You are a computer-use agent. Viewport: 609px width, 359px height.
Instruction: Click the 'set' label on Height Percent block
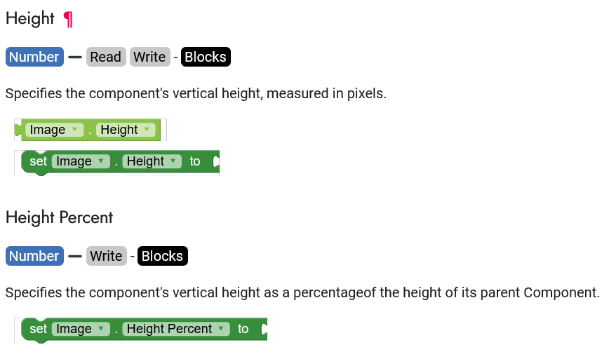[38, 329]
